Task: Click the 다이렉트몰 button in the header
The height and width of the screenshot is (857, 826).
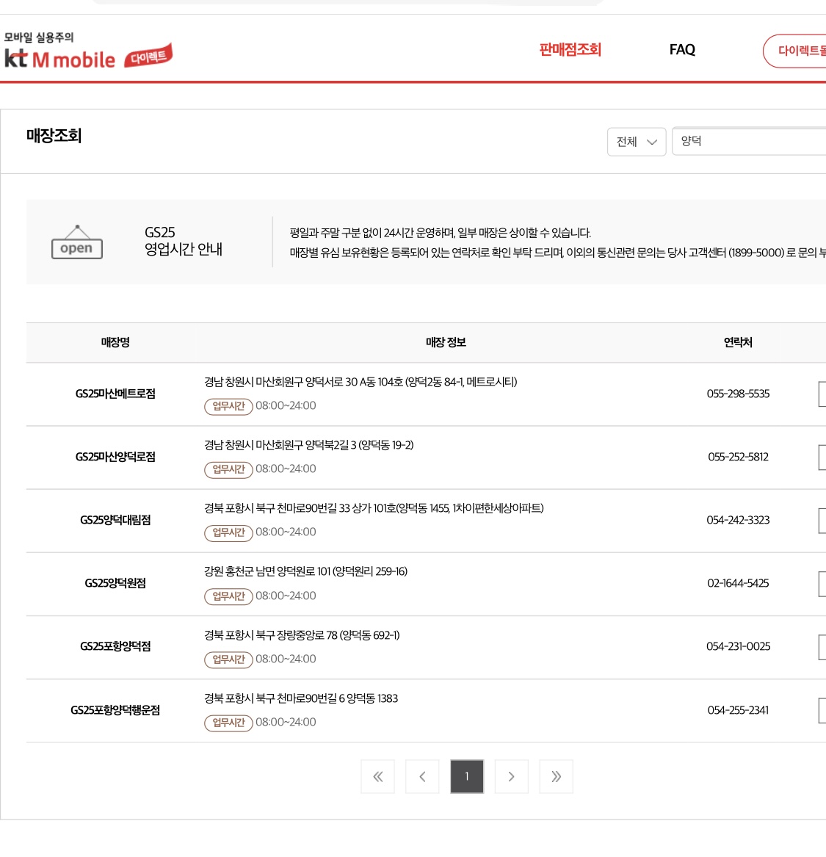Action: 795,51
